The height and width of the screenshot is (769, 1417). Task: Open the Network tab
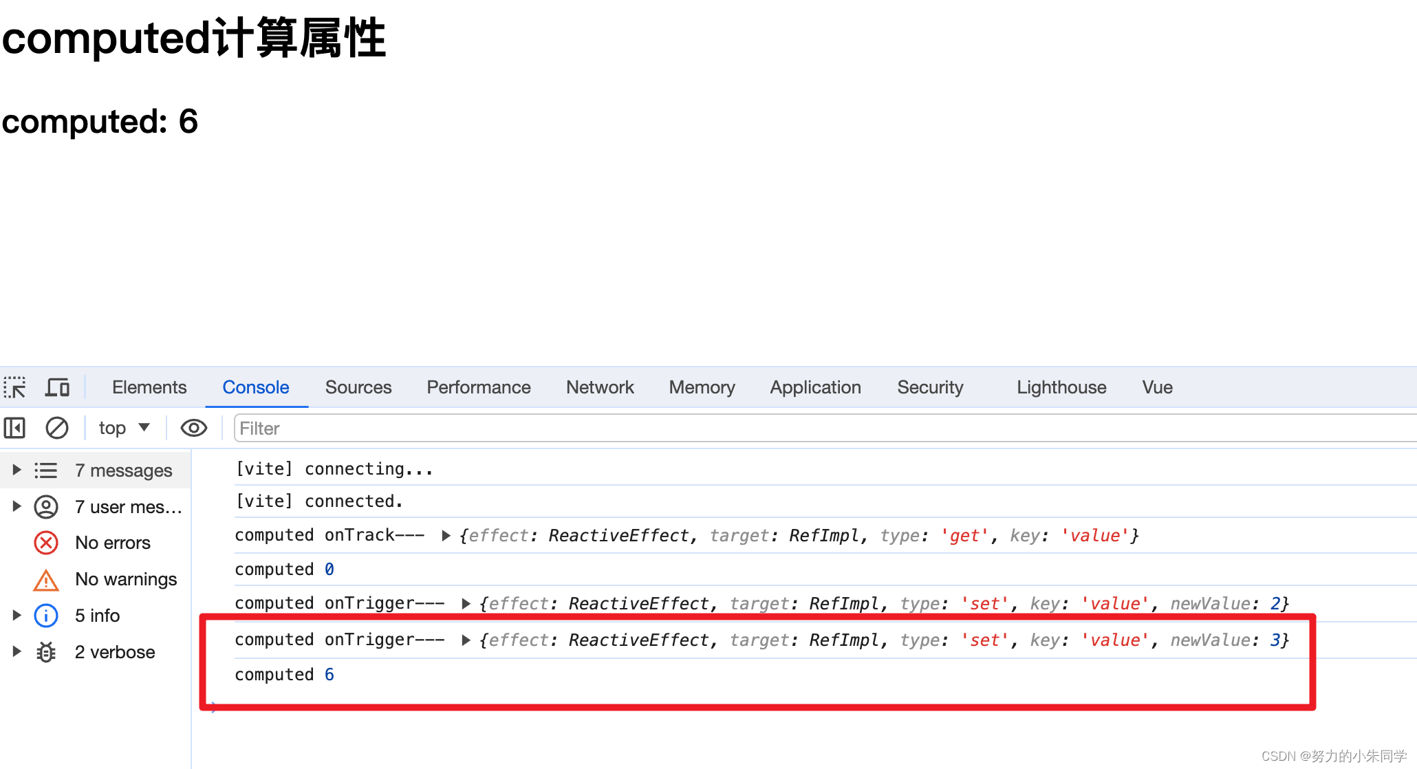point(600,387)
